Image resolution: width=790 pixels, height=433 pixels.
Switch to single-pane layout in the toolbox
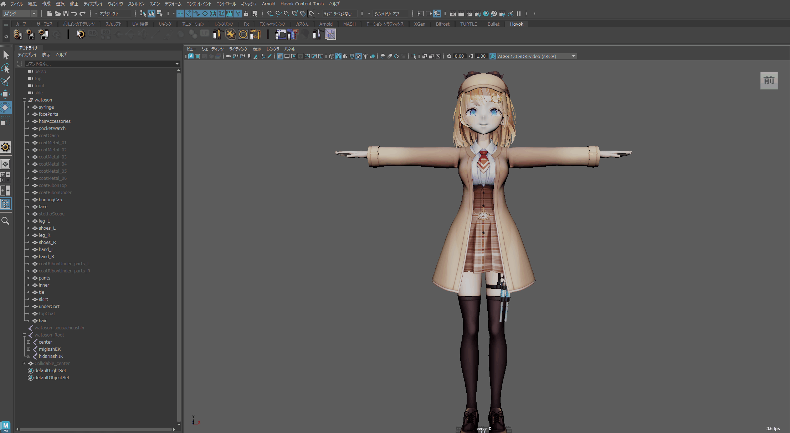tap(6, 164)
